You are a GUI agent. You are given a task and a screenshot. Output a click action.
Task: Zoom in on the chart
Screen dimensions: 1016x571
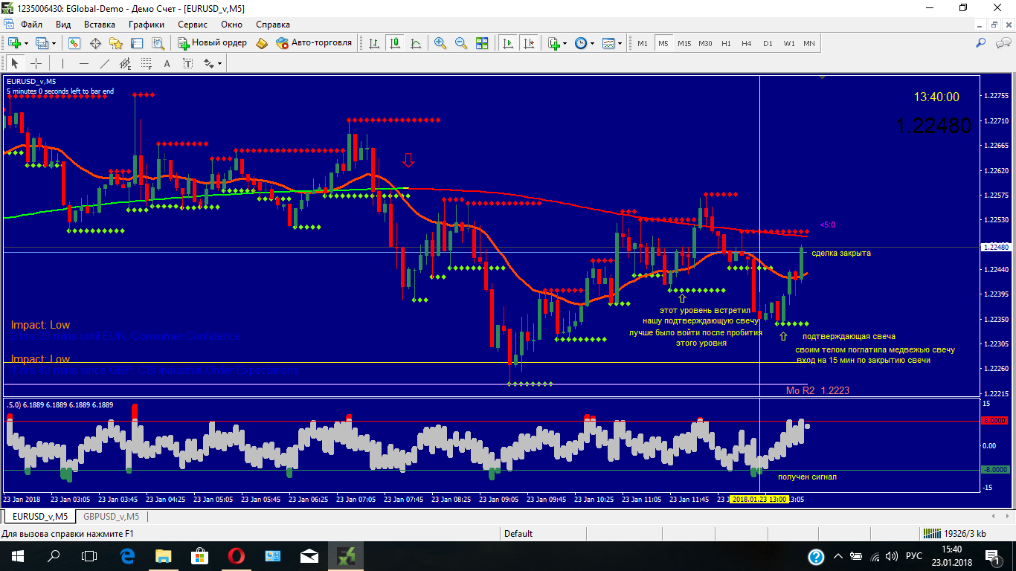point(440,43)
